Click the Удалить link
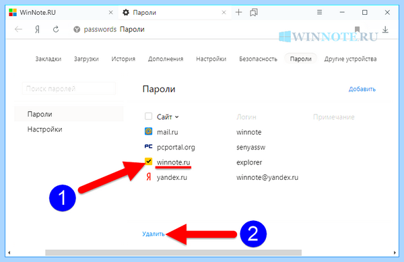The height and width of the screenshot is (262, 404). coord(154,234)
